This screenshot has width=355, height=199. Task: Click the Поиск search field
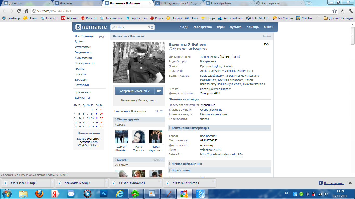point(133,27)
